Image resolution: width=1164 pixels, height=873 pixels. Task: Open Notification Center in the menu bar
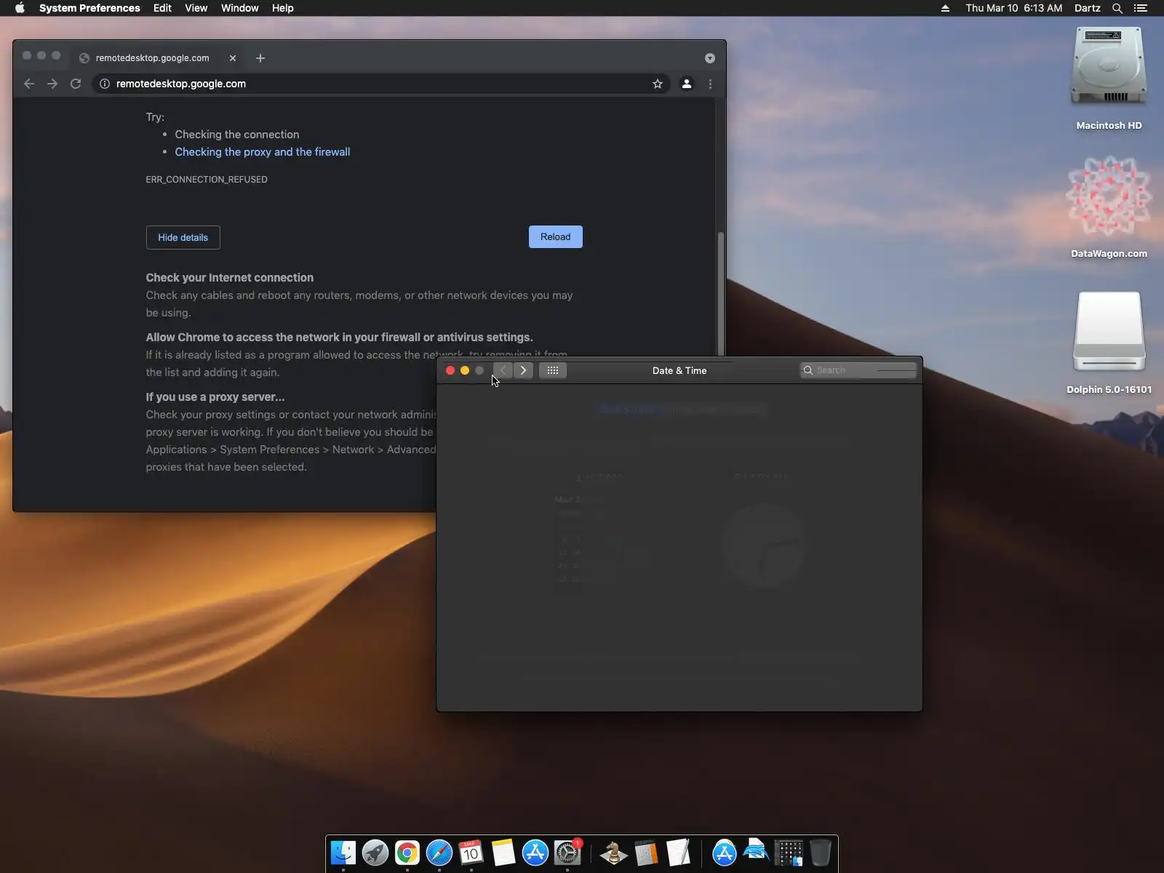(1141, 8)
